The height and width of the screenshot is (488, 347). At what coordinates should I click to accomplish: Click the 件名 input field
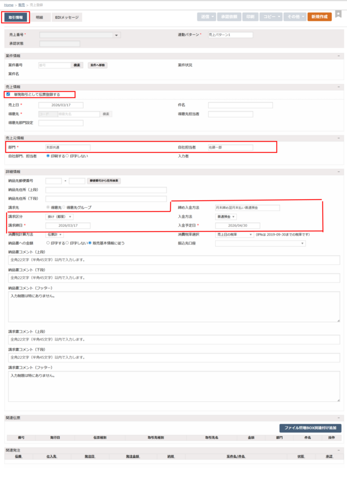(240, 105)
